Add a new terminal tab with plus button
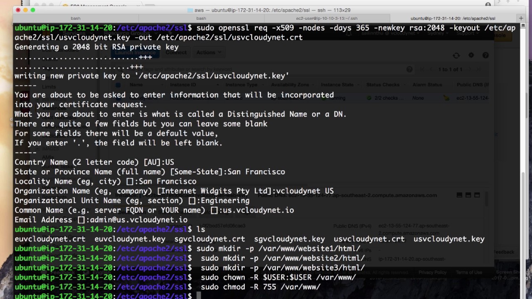 tap(521, 18)
